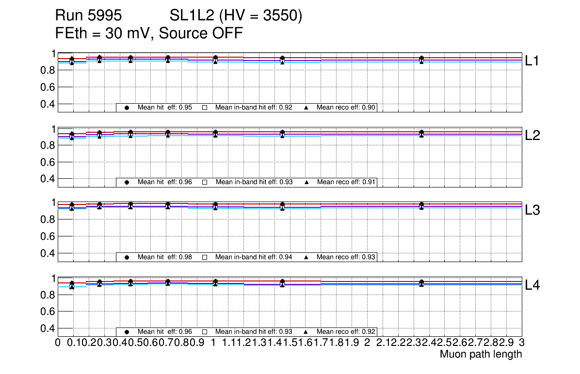Select the 'Mean hit eff: 0.95' legend text
The image size is (580, 374).
(165, 108)
